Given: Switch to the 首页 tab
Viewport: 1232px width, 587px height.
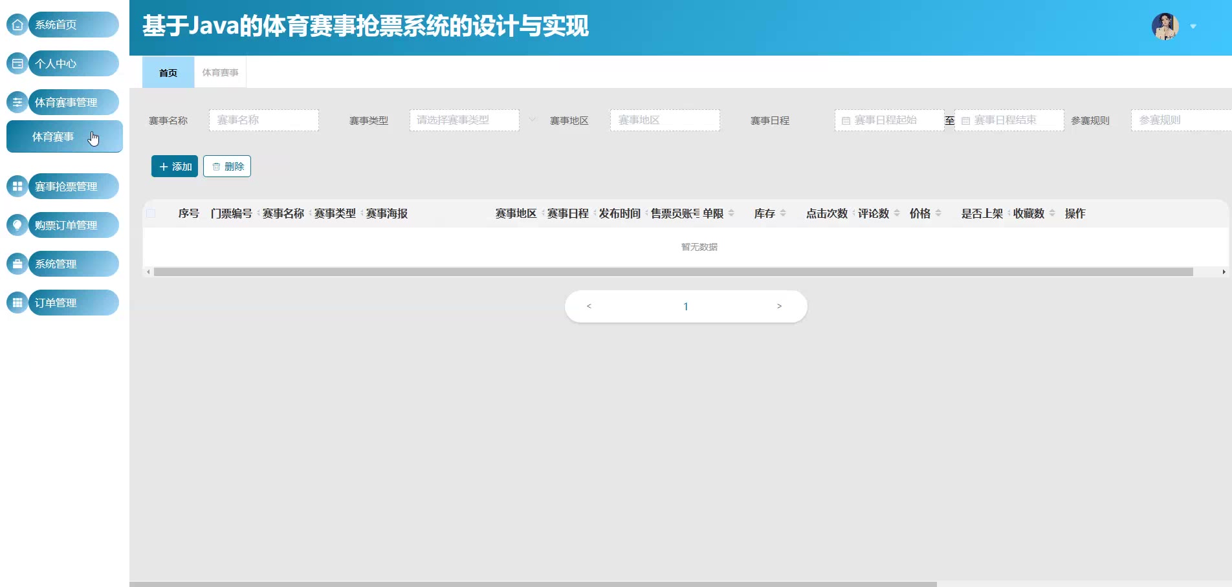Looking at the screenshot, I should 168,72.
